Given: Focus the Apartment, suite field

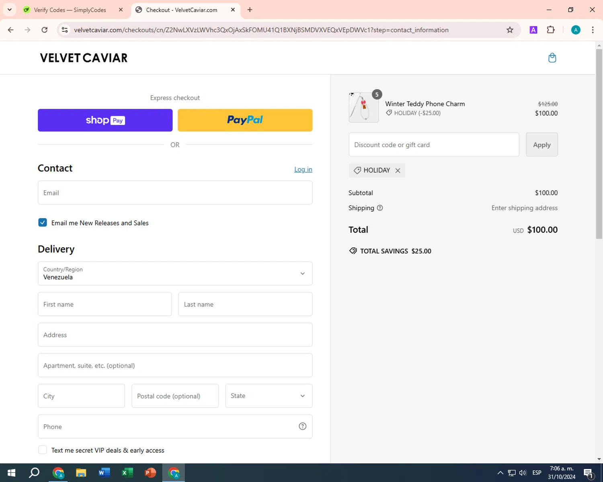Looking at the screenshot, I should 175,366.
